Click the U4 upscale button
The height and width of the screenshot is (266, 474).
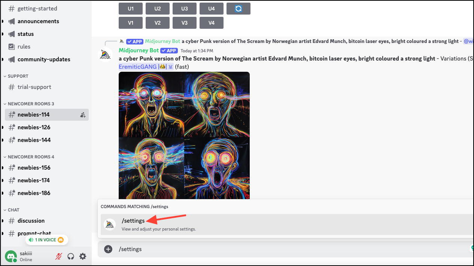pyautogui.click(x=212, y=9)
